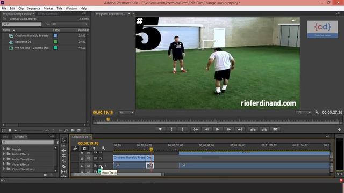Toggle Snap magnet in timeline
Image resolution: width=344 pixels, height=193 pixels.
pyautogui.click(x=84, y=149)
